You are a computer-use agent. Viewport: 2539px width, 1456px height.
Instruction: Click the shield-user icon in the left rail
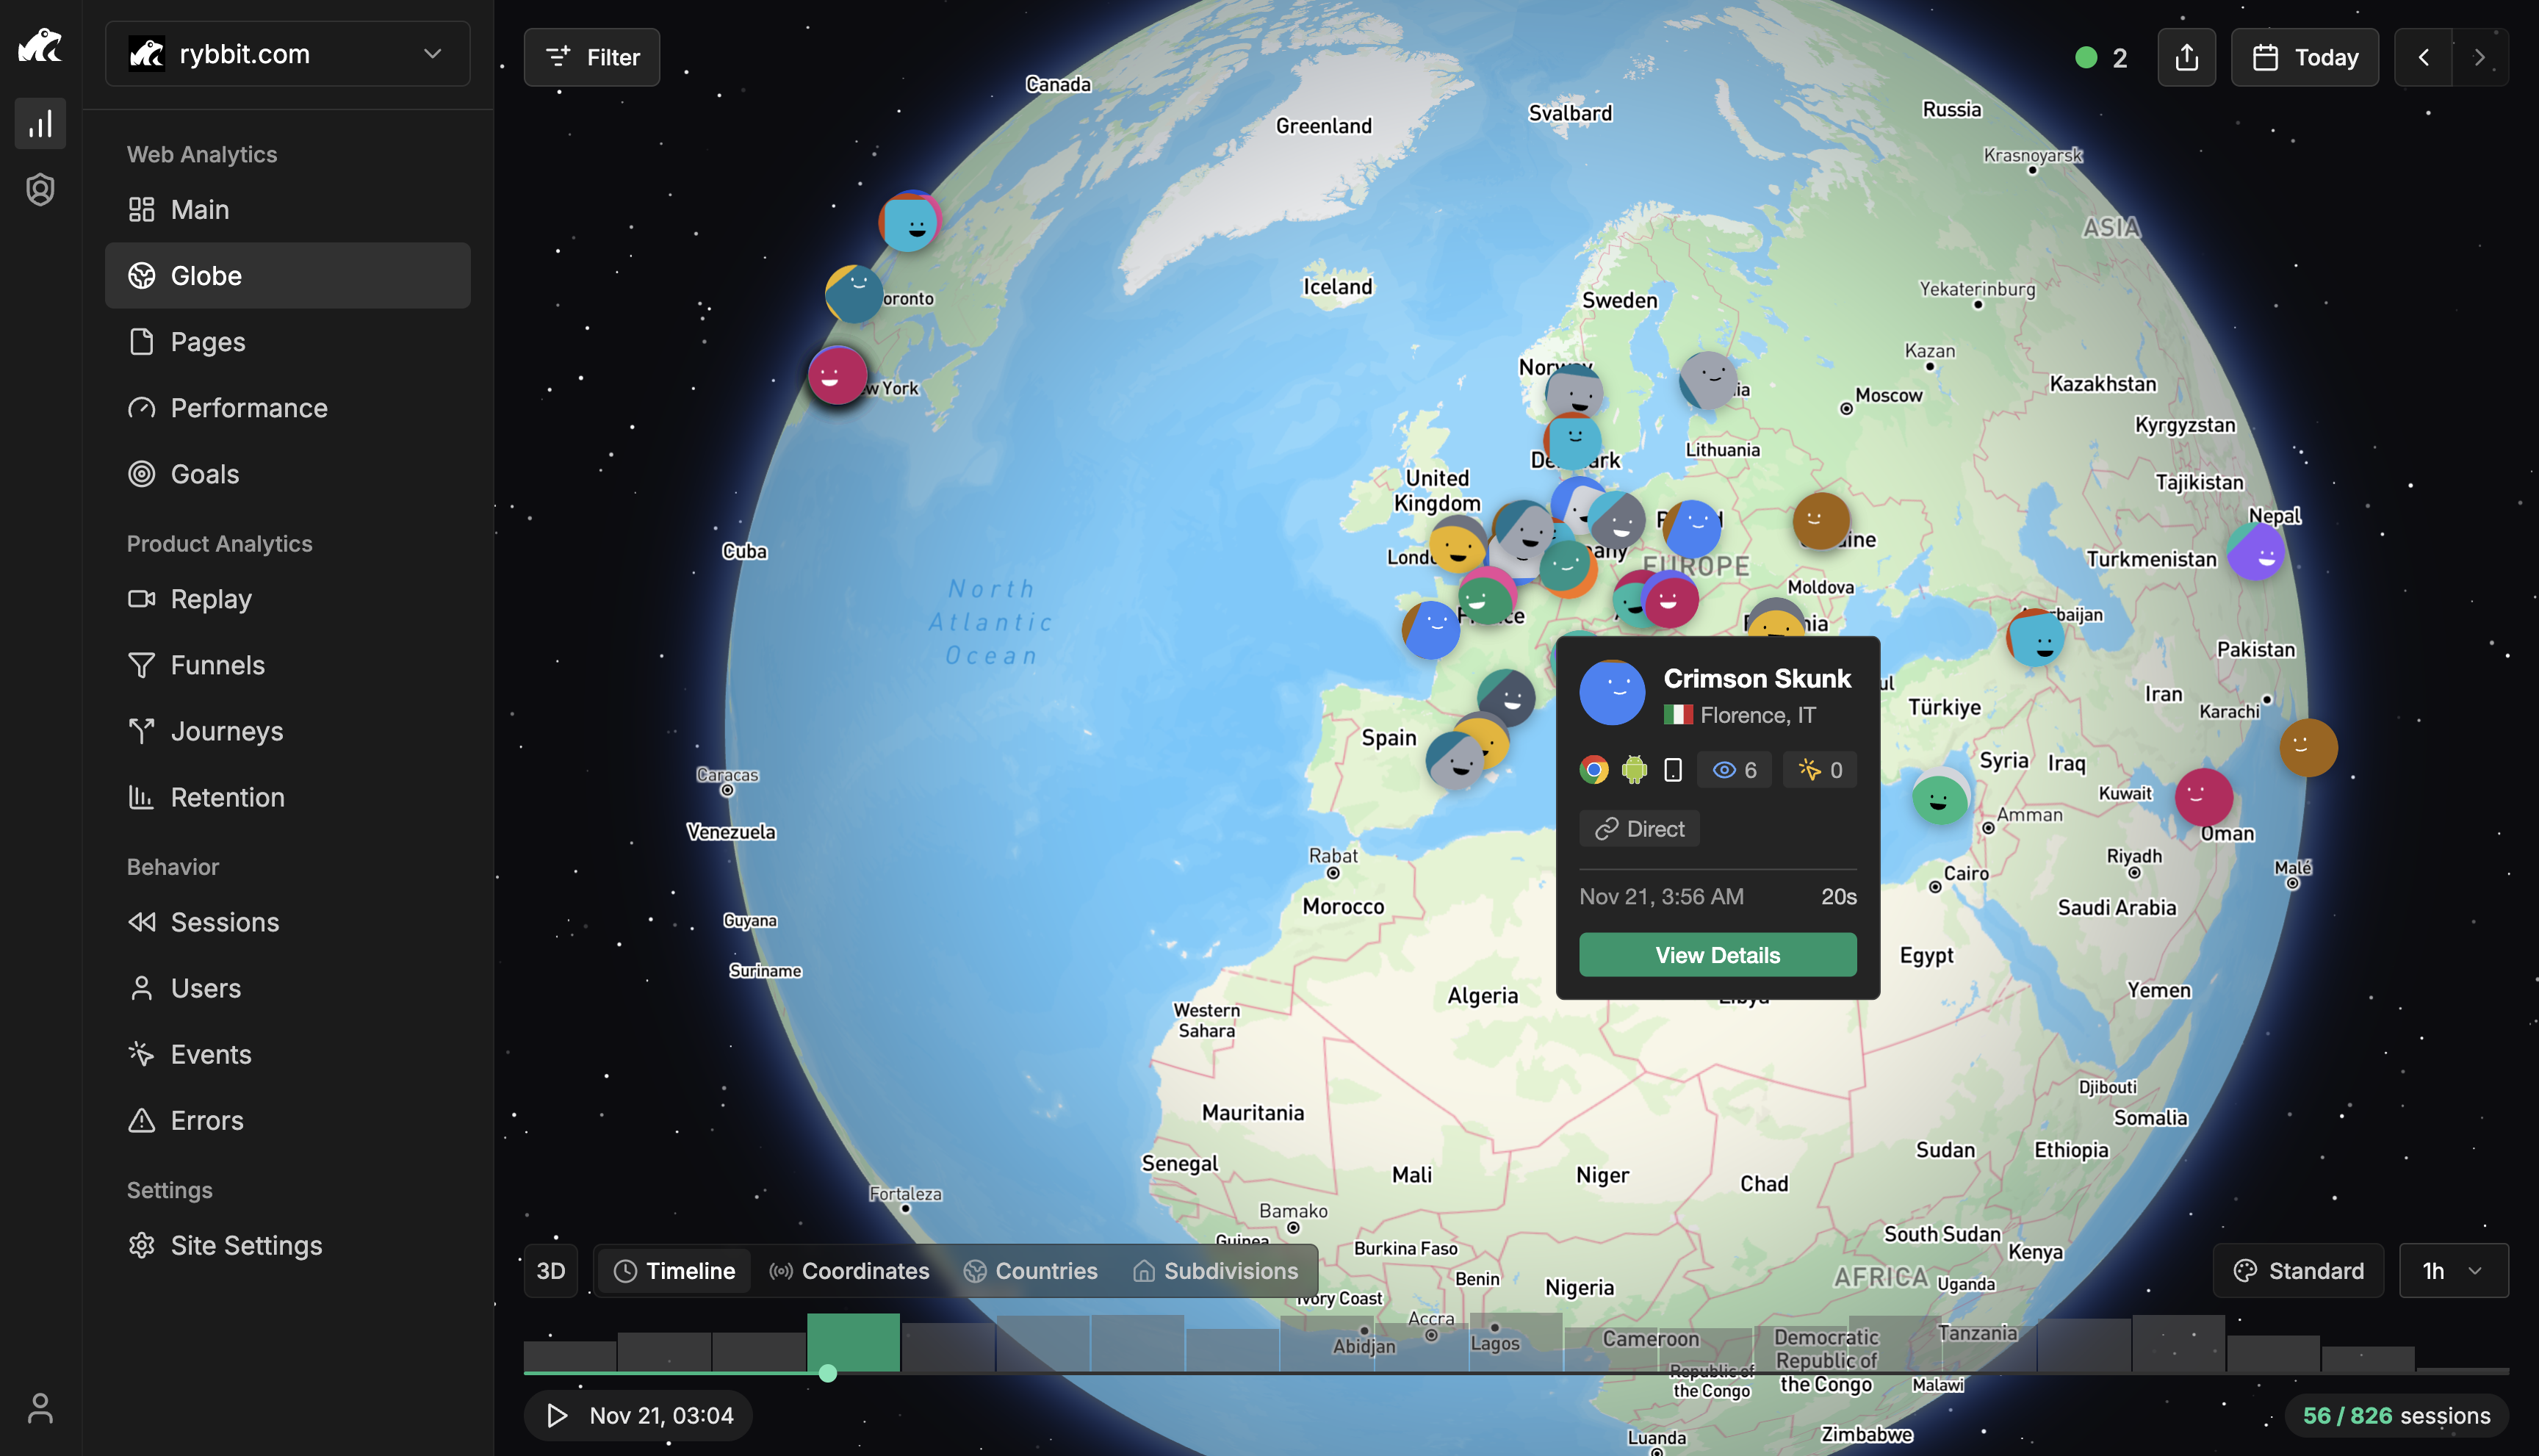[x=40, y=190]
